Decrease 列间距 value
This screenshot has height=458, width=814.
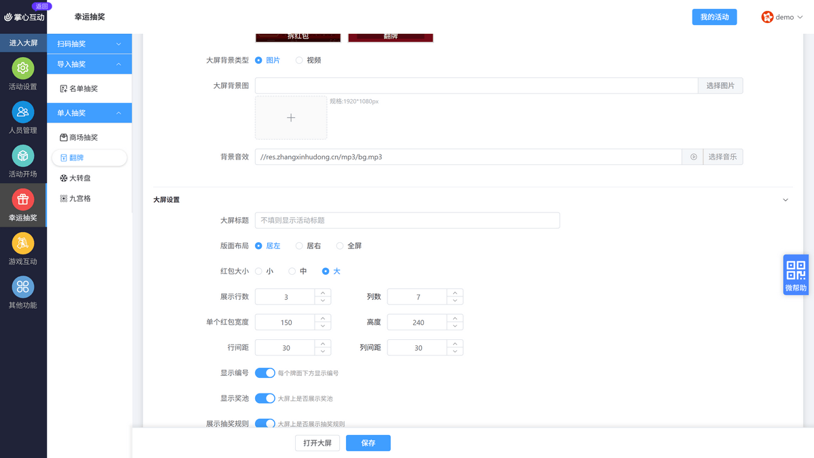[x=455, y=351]
